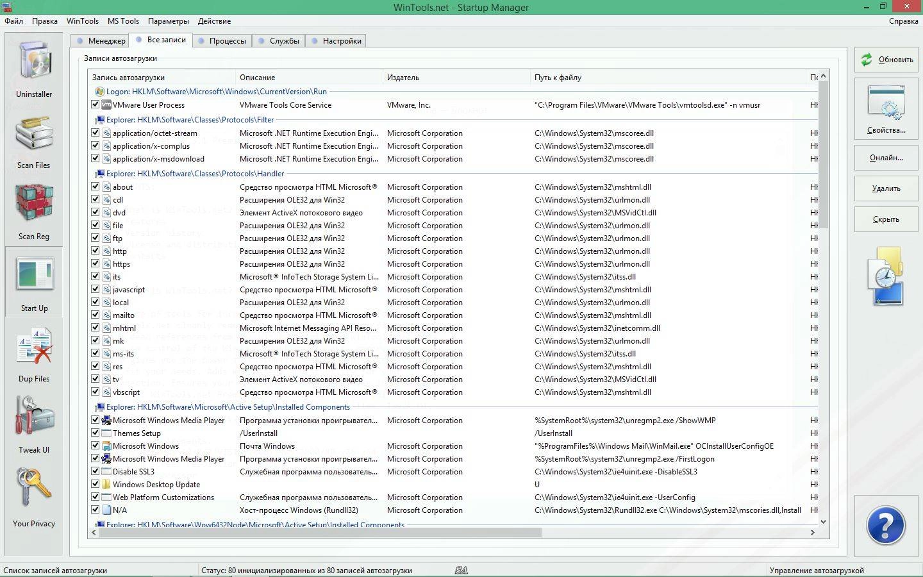Click the Обновить refresh button
923x577 pixels.
tap(886, 59)
